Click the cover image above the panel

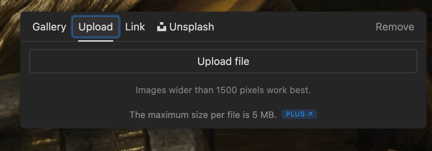216,6
